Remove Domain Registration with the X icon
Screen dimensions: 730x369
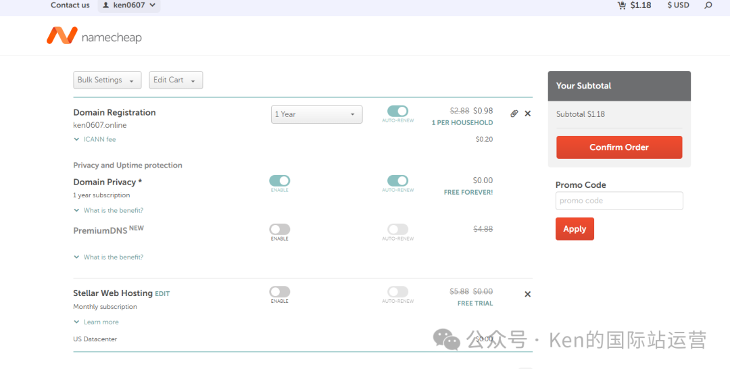pyautogui.click(x=527, y=114)
